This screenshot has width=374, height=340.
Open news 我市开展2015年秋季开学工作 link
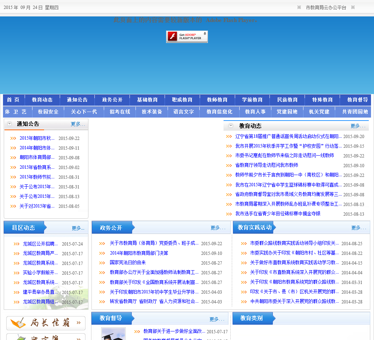click(x=289, y=146)
